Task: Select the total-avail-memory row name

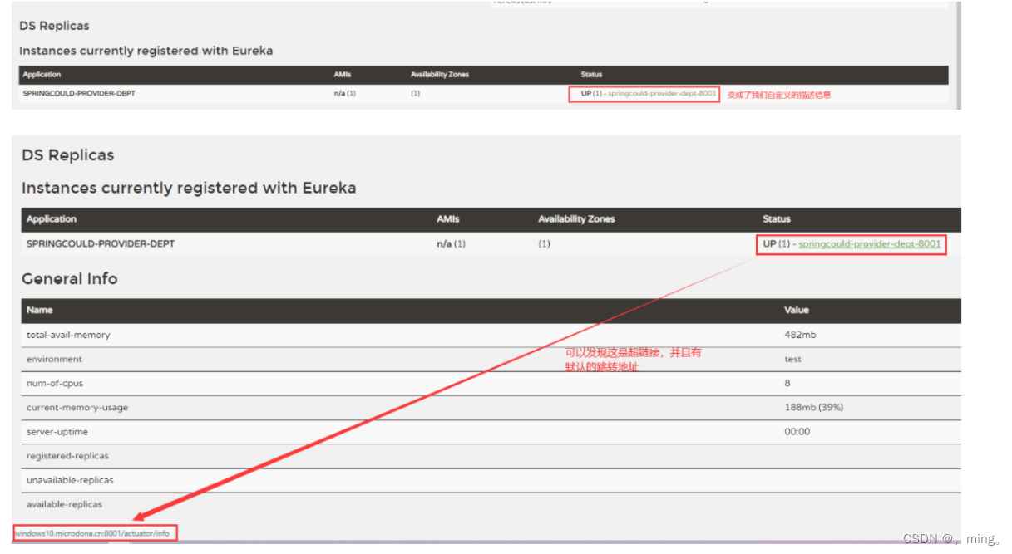Action: [x=68, y=335]
